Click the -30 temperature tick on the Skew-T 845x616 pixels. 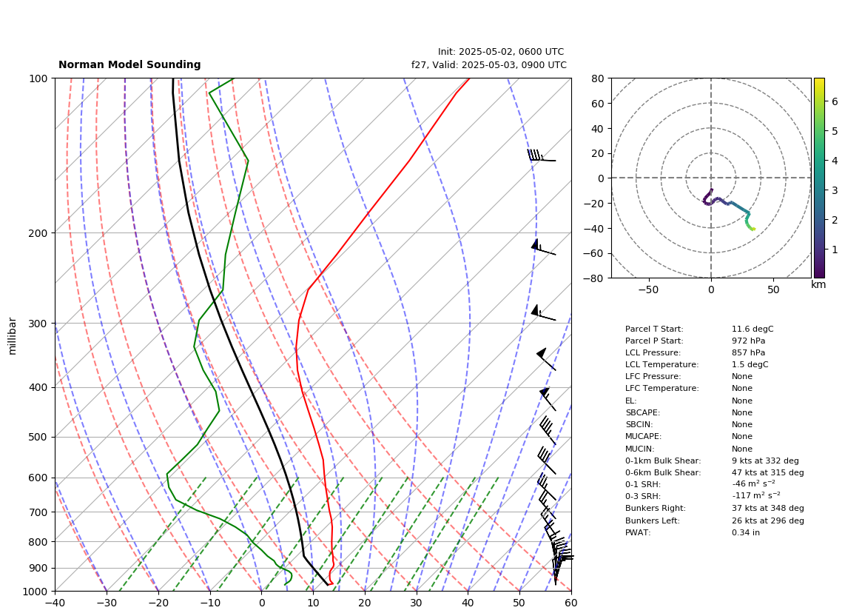107,603
